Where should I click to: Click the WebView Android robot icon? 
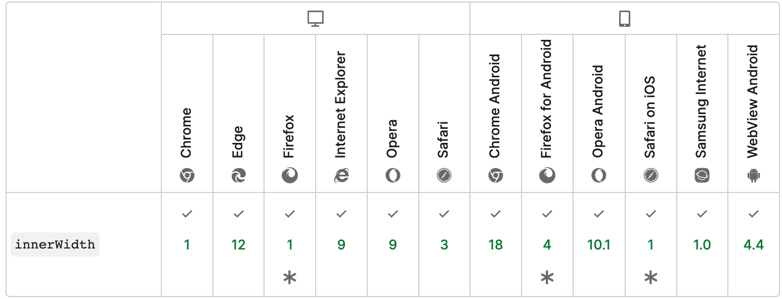coord(754,176)
